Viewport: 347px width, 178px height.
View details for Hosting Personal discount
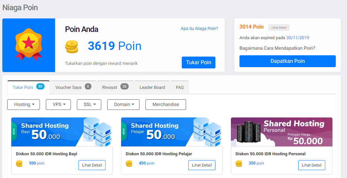312,165
